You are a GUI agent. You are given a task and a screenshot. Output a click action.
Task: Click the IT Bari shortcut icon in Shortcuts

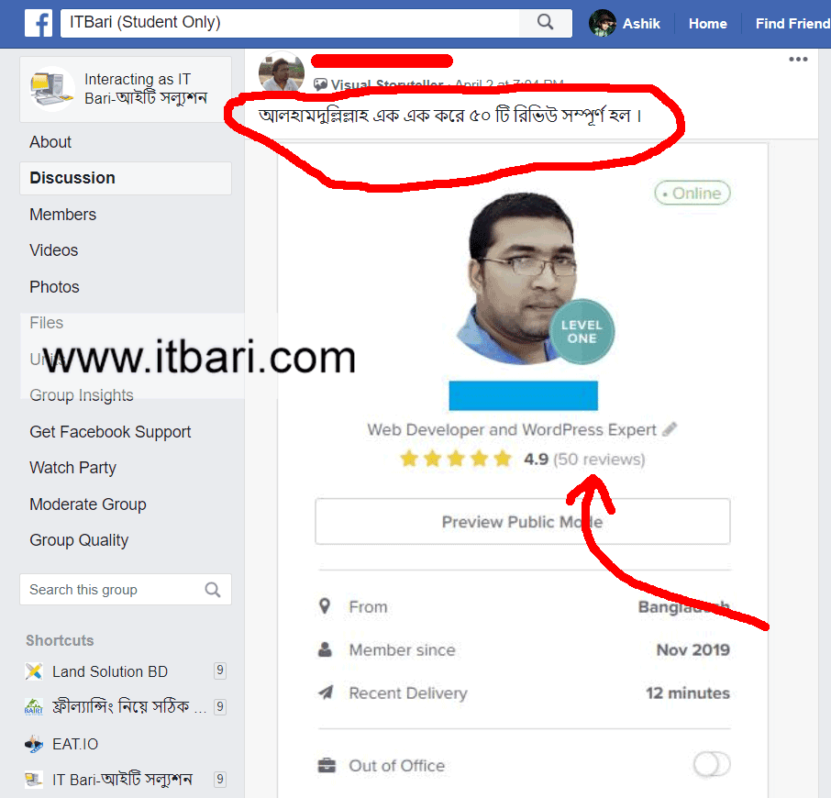(34, 780)
